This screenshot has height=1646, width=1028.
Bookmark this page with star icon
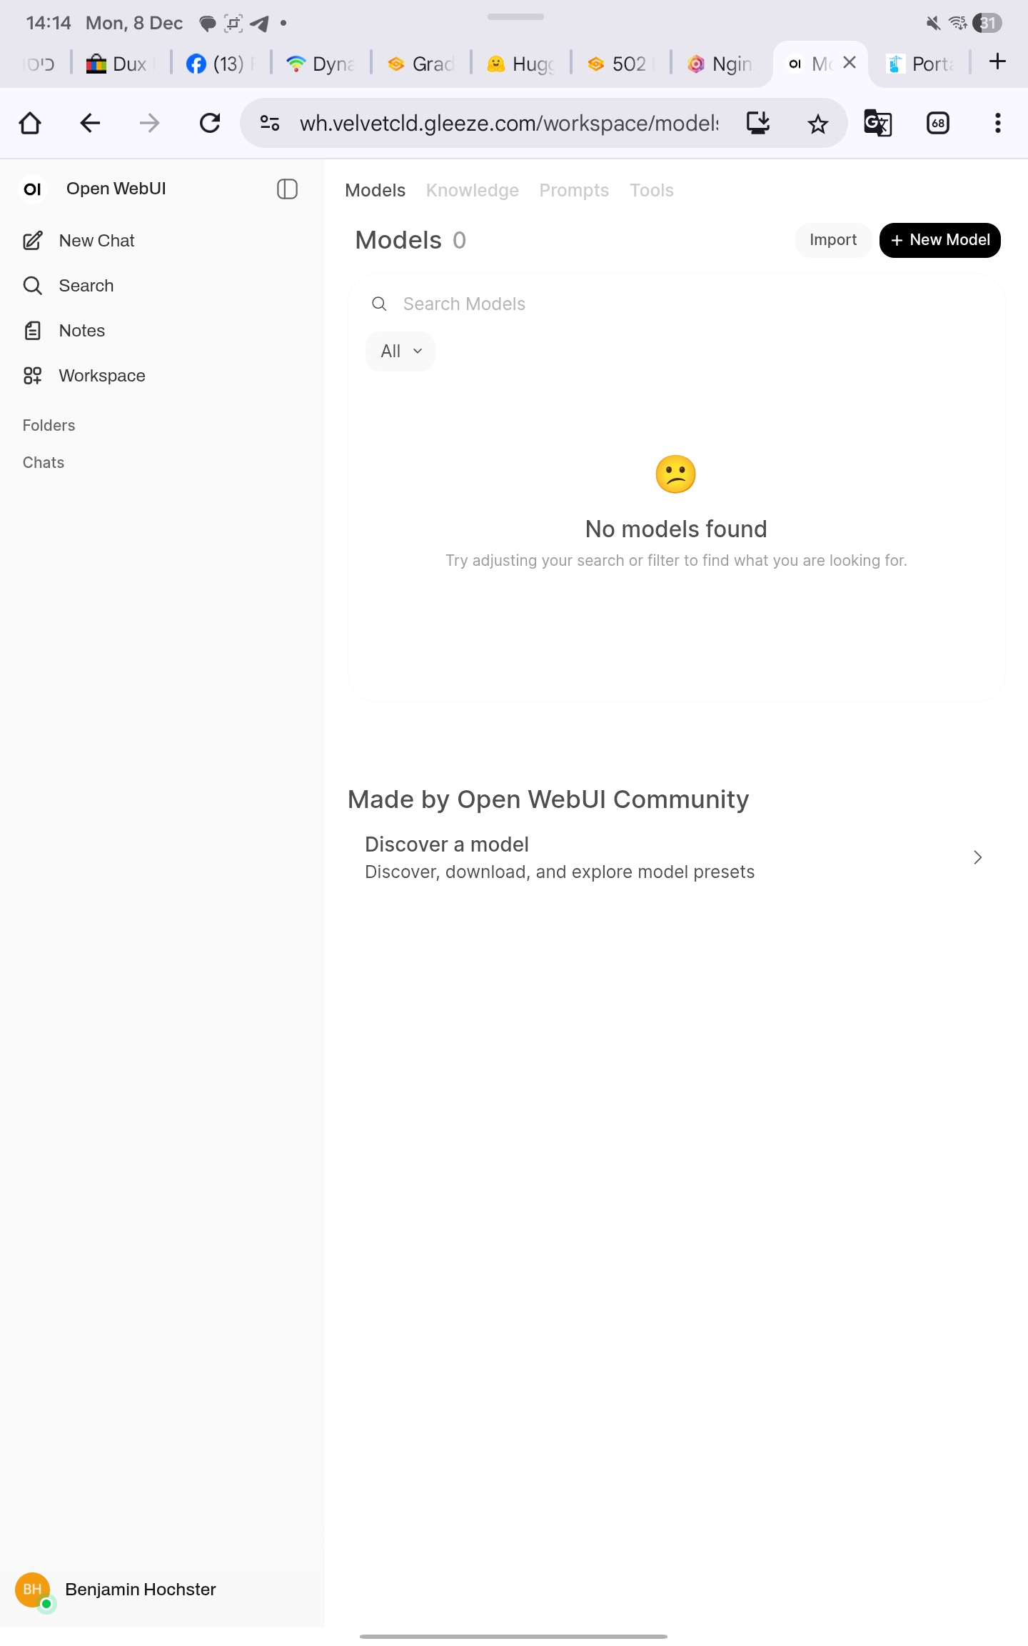coord(817,124)
